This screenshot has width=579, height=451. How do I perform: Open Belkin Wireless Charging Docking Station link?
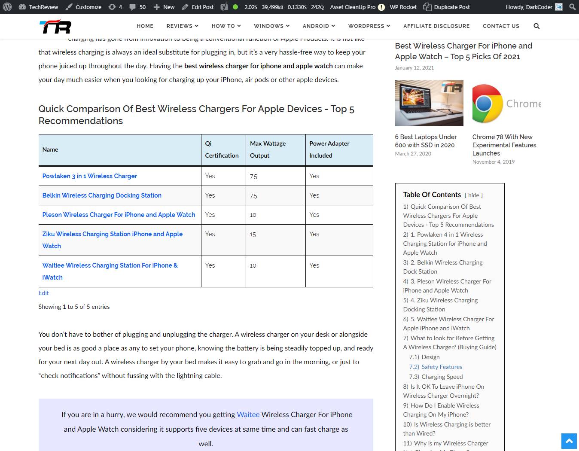coord(102,195)
